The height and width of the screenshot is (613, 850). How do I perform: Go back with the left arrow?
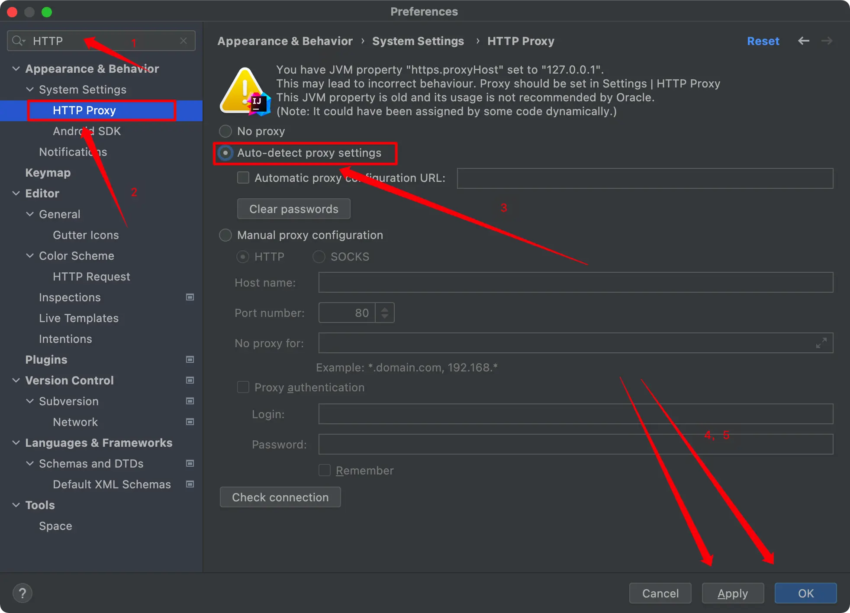click(804, 41)
